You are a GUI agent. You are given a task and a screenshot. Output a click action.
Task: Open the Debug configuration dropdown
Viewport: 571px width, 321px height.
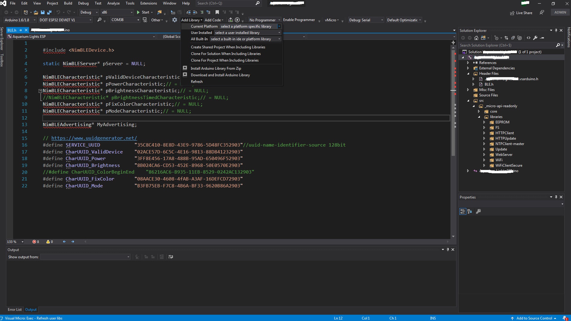click(89, 12)
